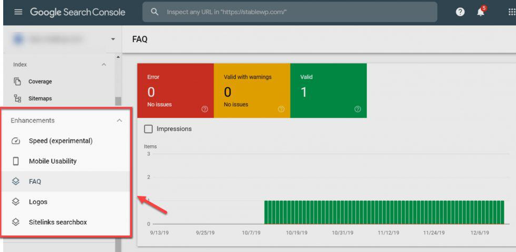Click the help icon on Error card

coord(205,109)
